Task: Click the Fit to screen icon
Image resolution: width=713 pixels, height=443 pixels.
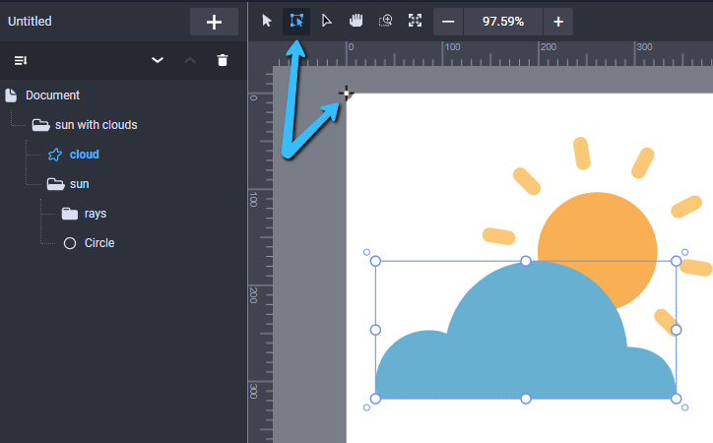Action: coord(416,21)
